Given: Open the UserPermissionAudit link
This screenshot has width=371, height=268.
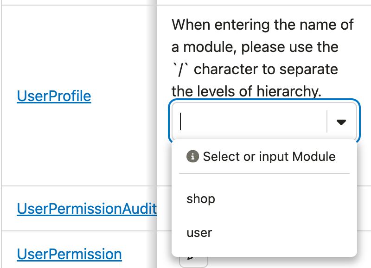Looking at the screenshot, I should 87,209.
